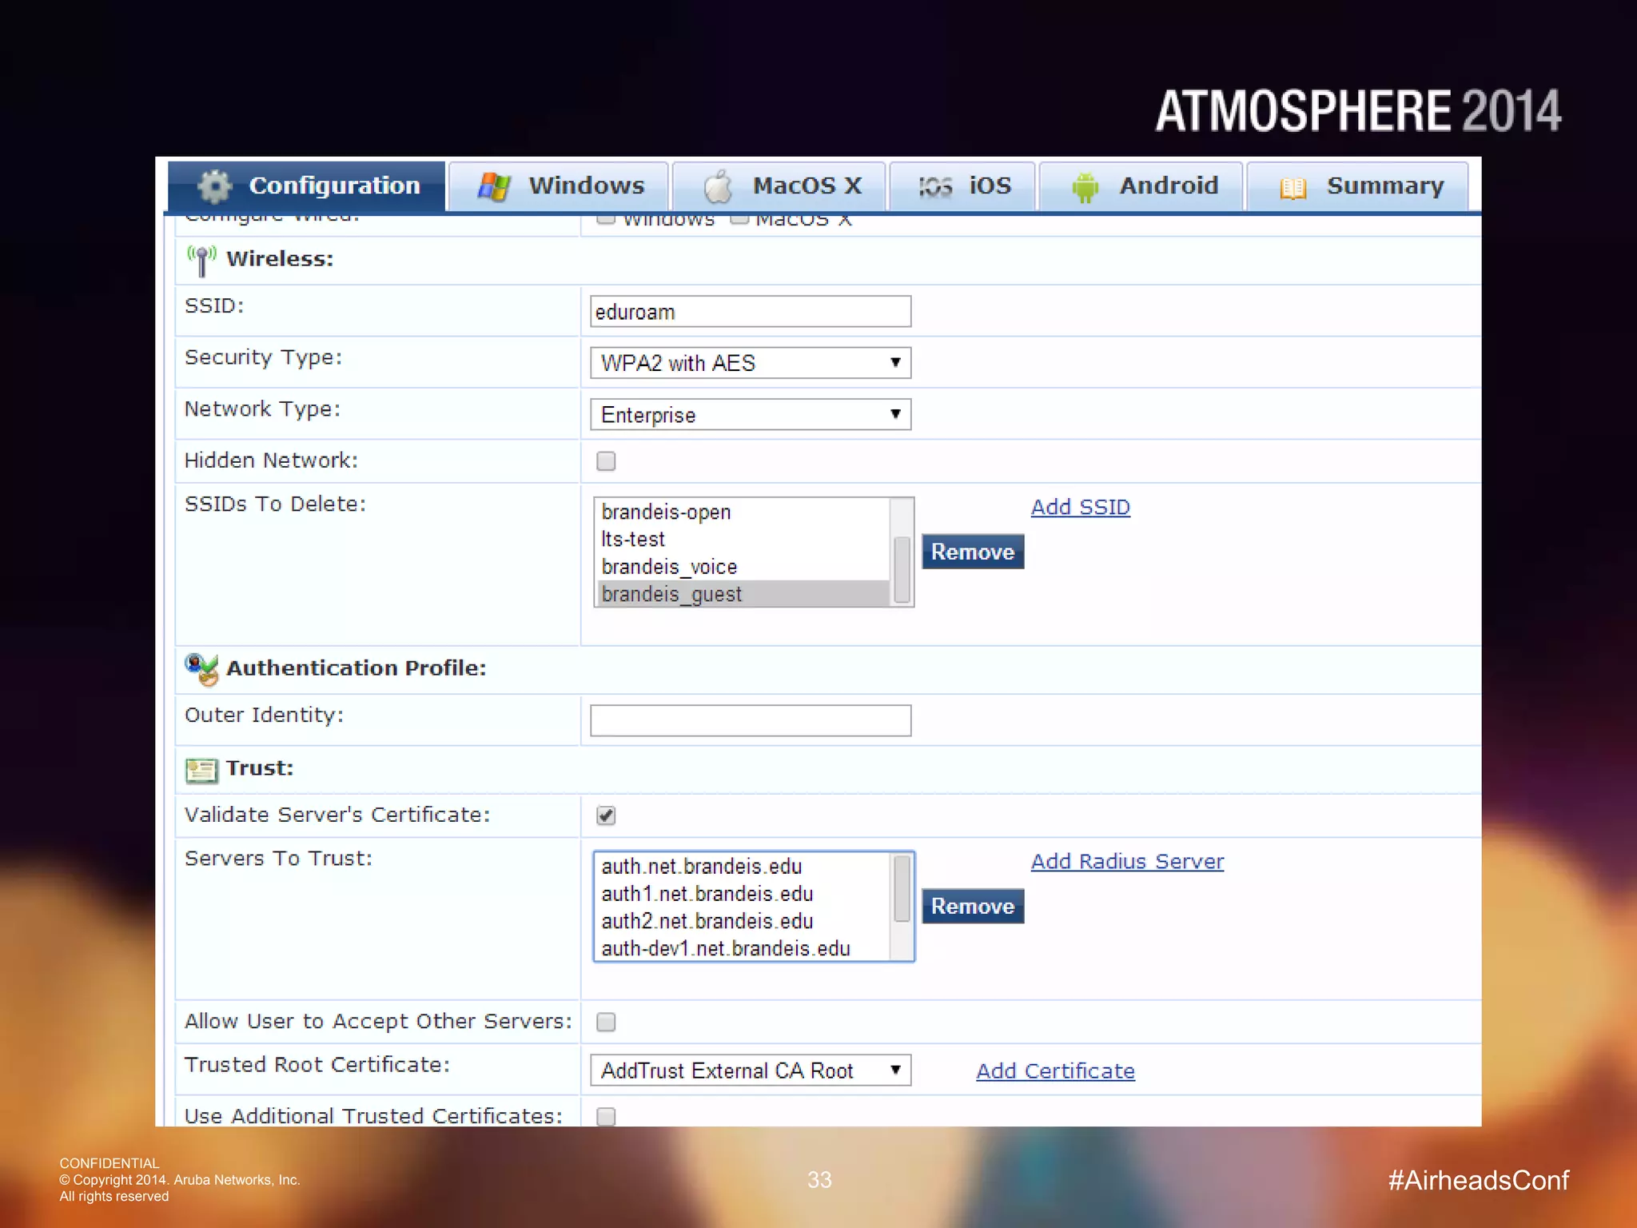Click Remove next to Servers To Trust
This screenshot has height=1228, width=1637.
pyautogui.click(x=973, y=907)
